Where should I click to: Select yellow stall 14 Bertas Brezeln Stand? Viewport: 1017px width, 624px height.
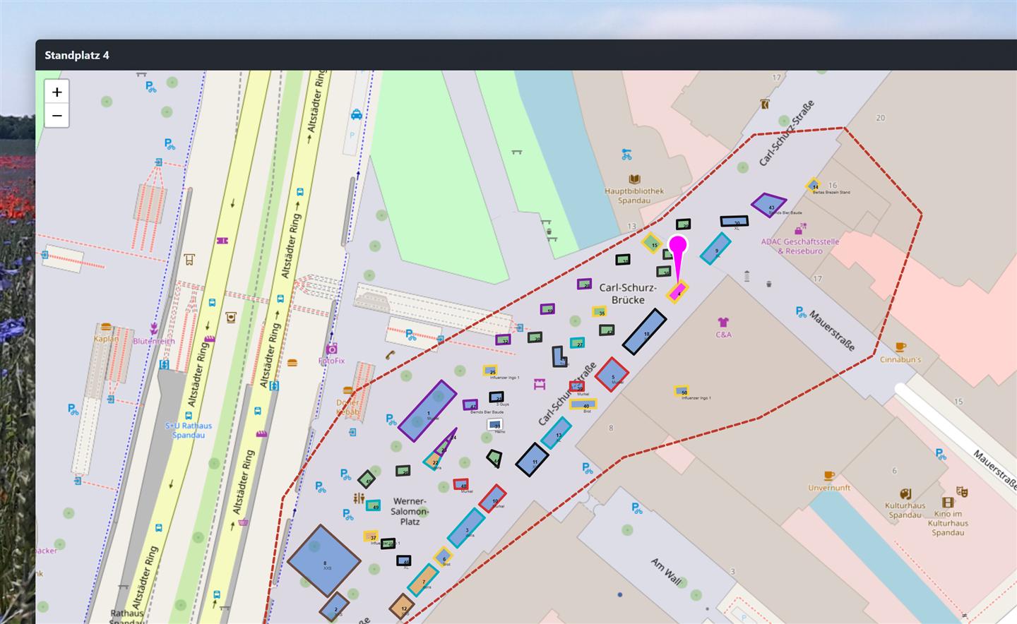(x=814, y=186)
